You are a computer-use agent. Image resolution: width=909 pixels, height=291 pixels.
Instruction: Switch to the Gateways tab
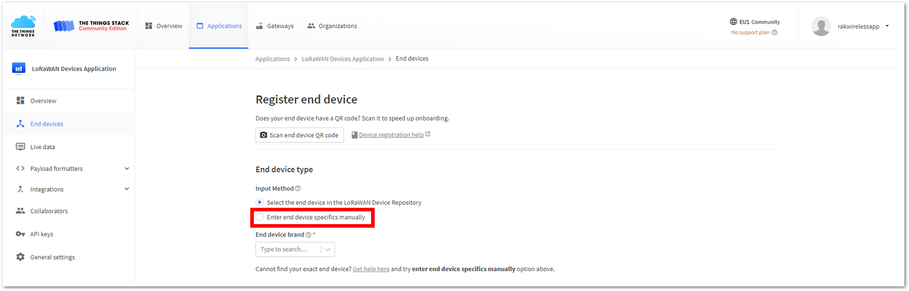coord(275,26)
